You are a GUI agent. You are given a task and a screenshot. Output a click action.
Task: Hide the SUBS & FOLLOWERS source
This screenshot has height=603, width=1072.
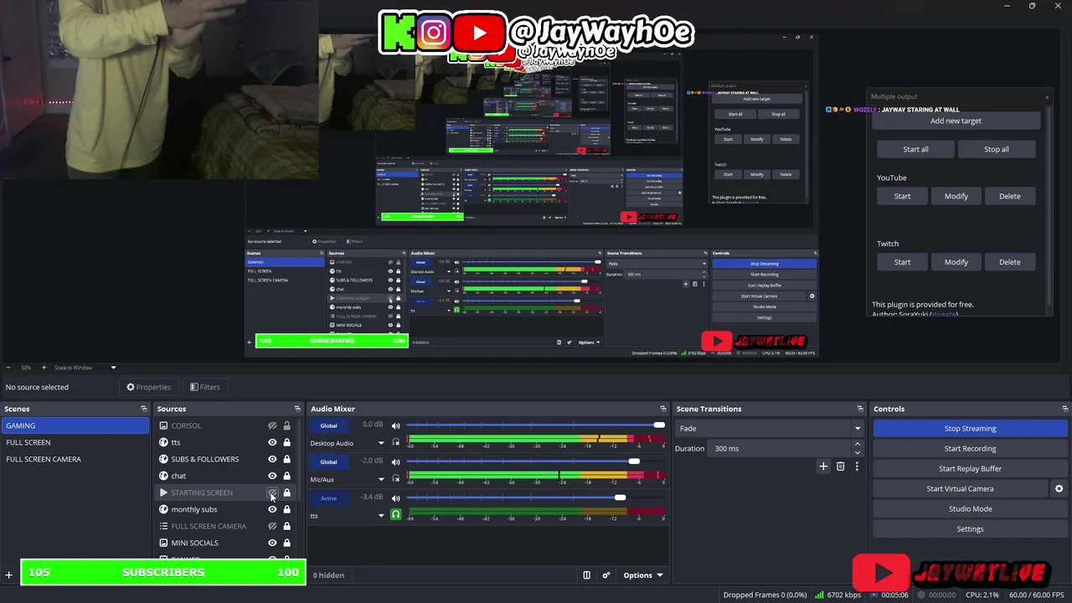click(x=272, y=459)
